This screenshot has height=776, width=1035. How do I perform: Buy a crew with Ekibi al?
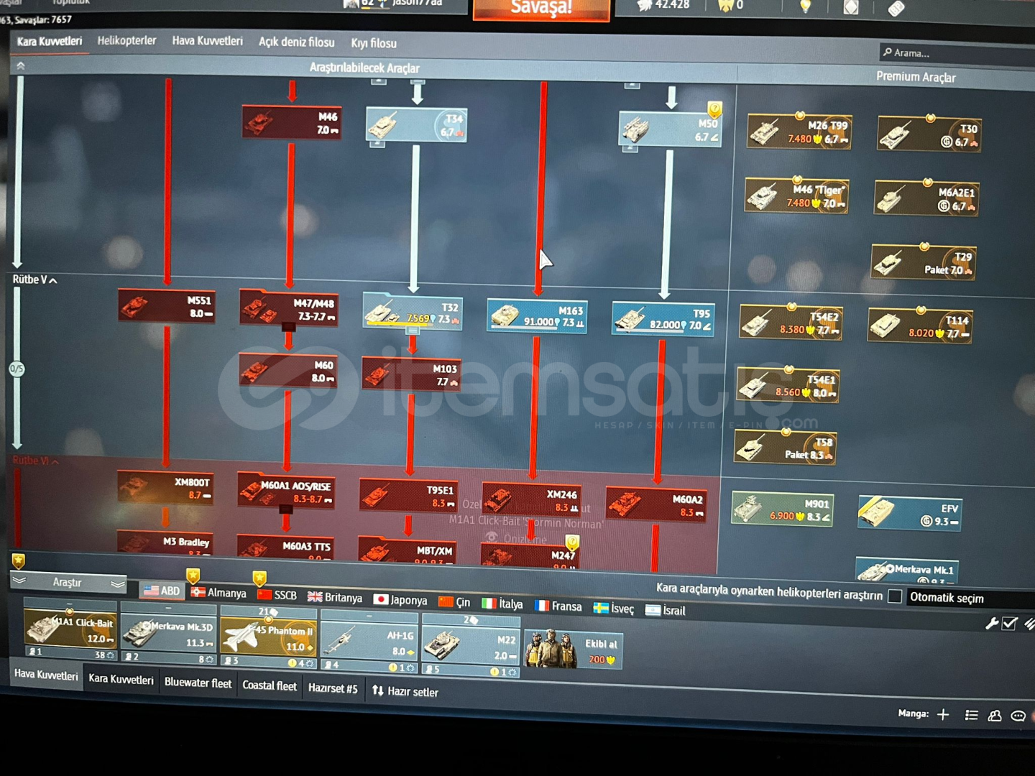[573, 650]
